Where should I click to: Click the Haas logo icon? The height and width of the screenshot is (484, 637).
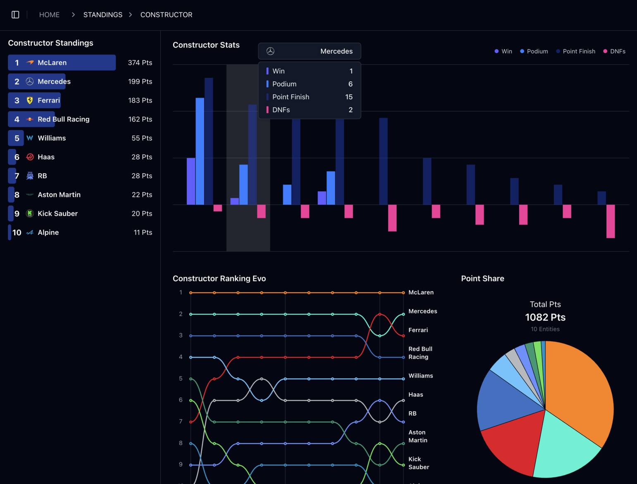point(30,157)
